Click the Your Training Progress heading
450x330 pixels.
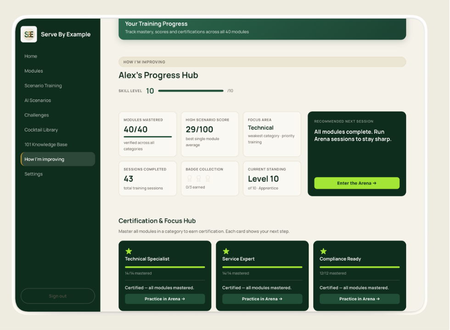coord(156,24)
